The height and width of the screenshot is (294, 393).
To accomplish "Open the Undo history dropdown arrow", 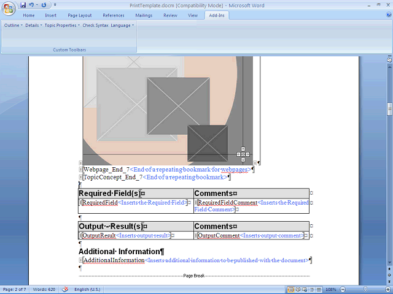I will pos(37,5).
